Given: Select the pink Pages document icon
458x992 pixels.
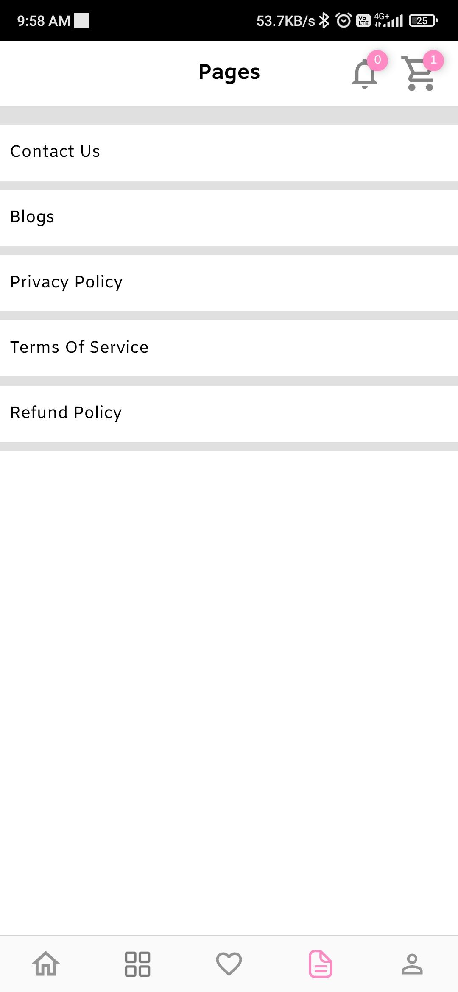Looking at the screenshot, I should point(321,964).
